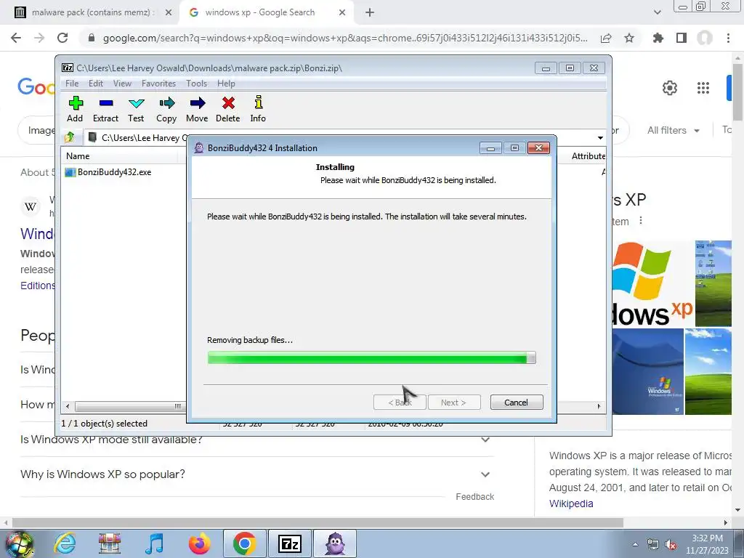Launch Internet Explorer from the taskbar
Image resolution: width=744 pixels, height=558 pixels.
point(65,543)
